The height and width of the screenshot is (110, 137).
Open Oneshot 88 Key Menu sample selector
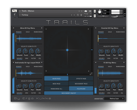[x=110, y=28]
